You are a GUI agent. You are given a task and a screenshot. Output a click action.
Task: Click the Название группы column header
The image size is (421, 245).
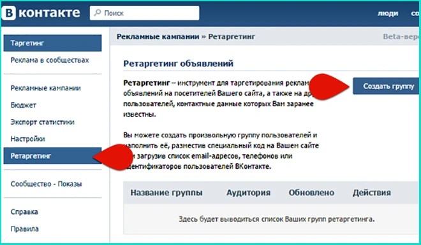coord(166,193)
